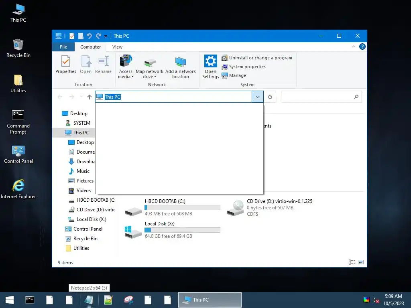Click Internet Explorer desktop icon
This screenshot has width=411, height=308.
[x=18, y=189]
